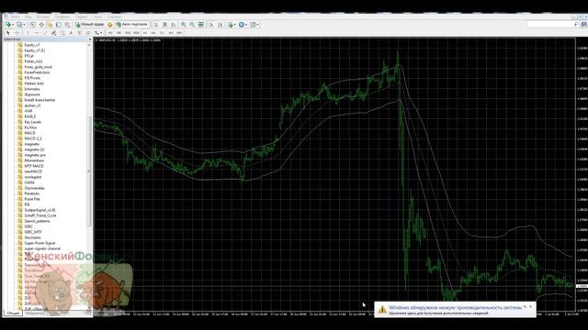This screenshot has height=330, width=588.
Task: Switch to the Избранное navigator tab
Action: (34, 313)
